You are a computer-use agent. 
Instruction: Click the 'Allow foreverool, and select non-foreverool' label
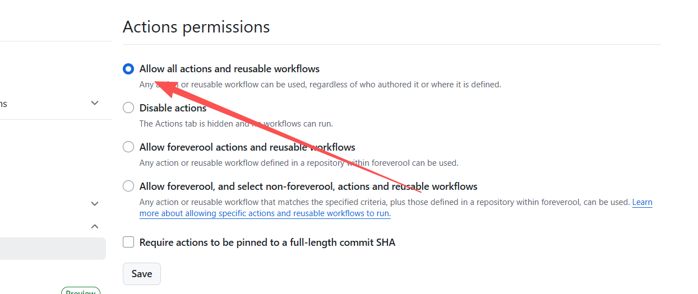pyautogui.click(x=308, y=186)
